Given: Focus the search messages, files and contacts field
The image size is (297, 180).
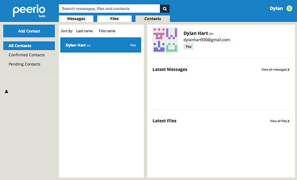Looking at the screenshot, I should click(x=109, y=9).
